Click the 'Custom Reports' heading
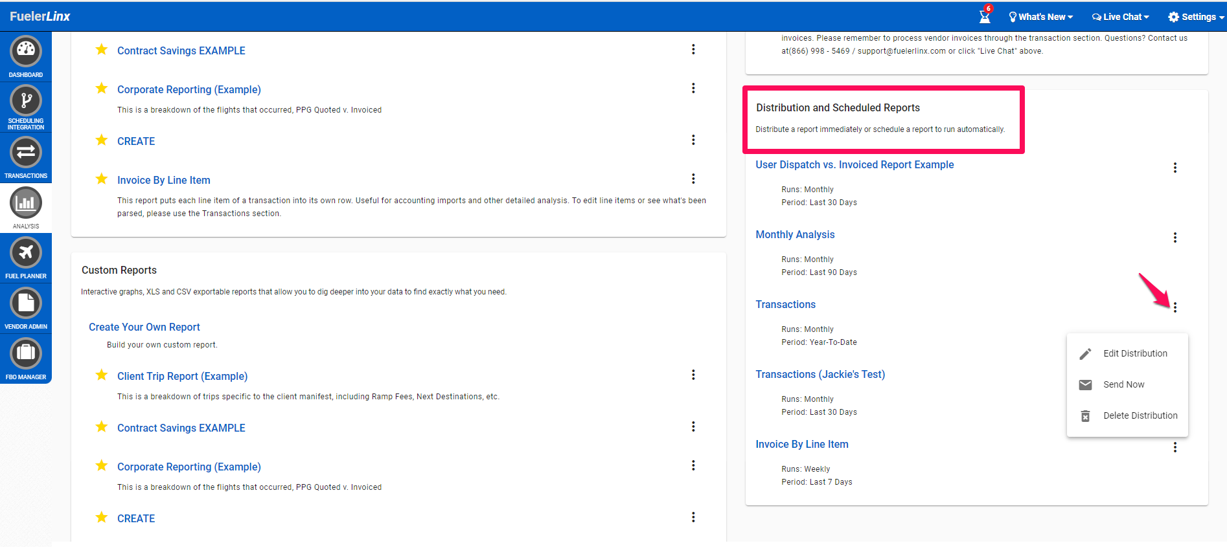This screenshot has width=1227, height=552. [x=119, y=270]
